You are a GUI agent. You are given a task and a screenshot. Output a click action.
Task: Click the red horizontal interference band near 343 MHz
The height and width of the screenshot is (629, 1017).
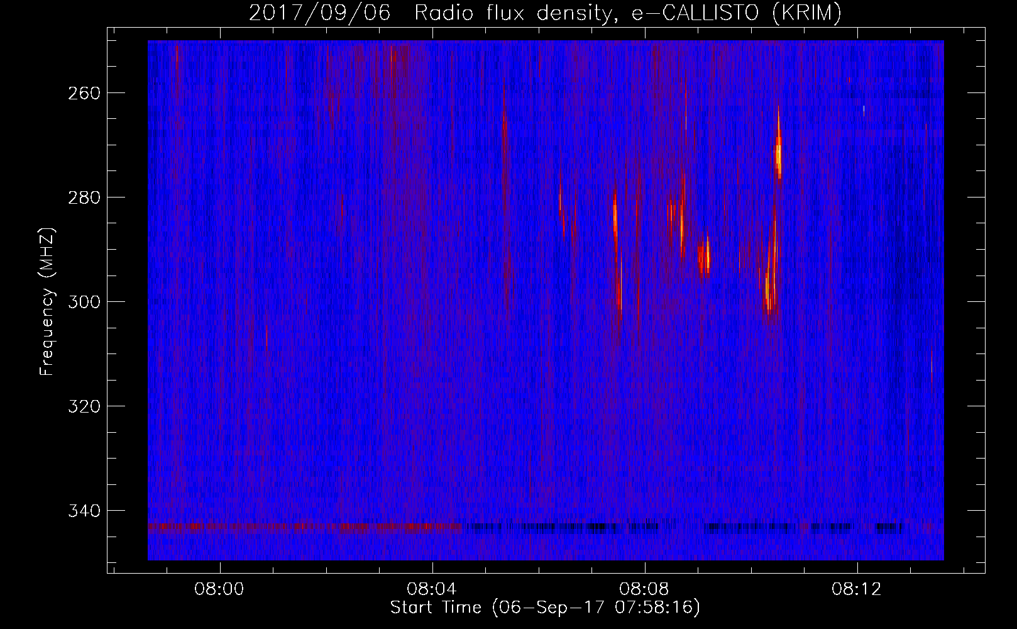(305, 528)
